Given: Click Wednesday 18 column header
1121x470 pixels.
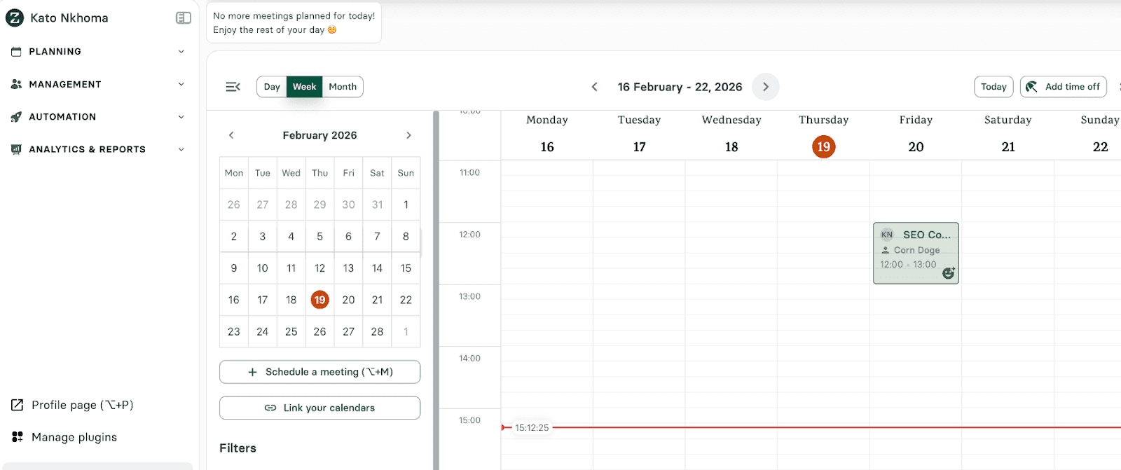Looking at the screenshot, I should pyautogui.click(x=731, y=134).
